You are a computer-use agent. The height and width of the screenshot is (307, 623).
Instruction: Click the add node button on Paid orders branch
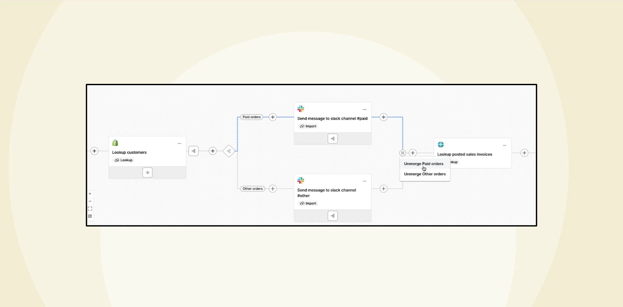coord(272,117)
